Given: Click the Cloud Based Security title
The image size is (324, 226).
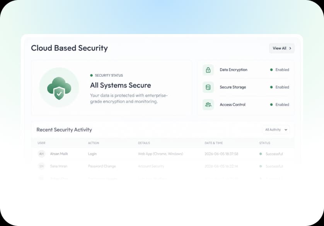Looking at the screenshot, I should pyautogui.click(x=70, y=48).
